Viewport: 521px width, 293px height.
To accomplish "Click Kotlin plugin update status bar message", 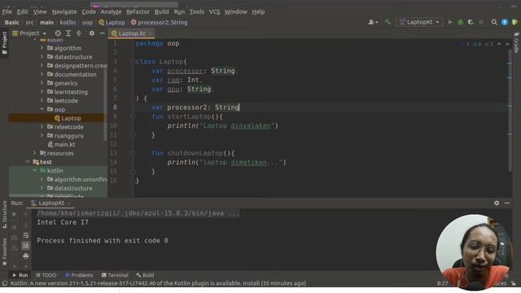I will (x=158, y=283).
